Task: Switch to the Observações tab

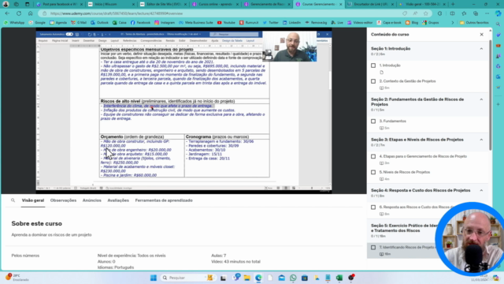Action: click(x=63, y=200)
